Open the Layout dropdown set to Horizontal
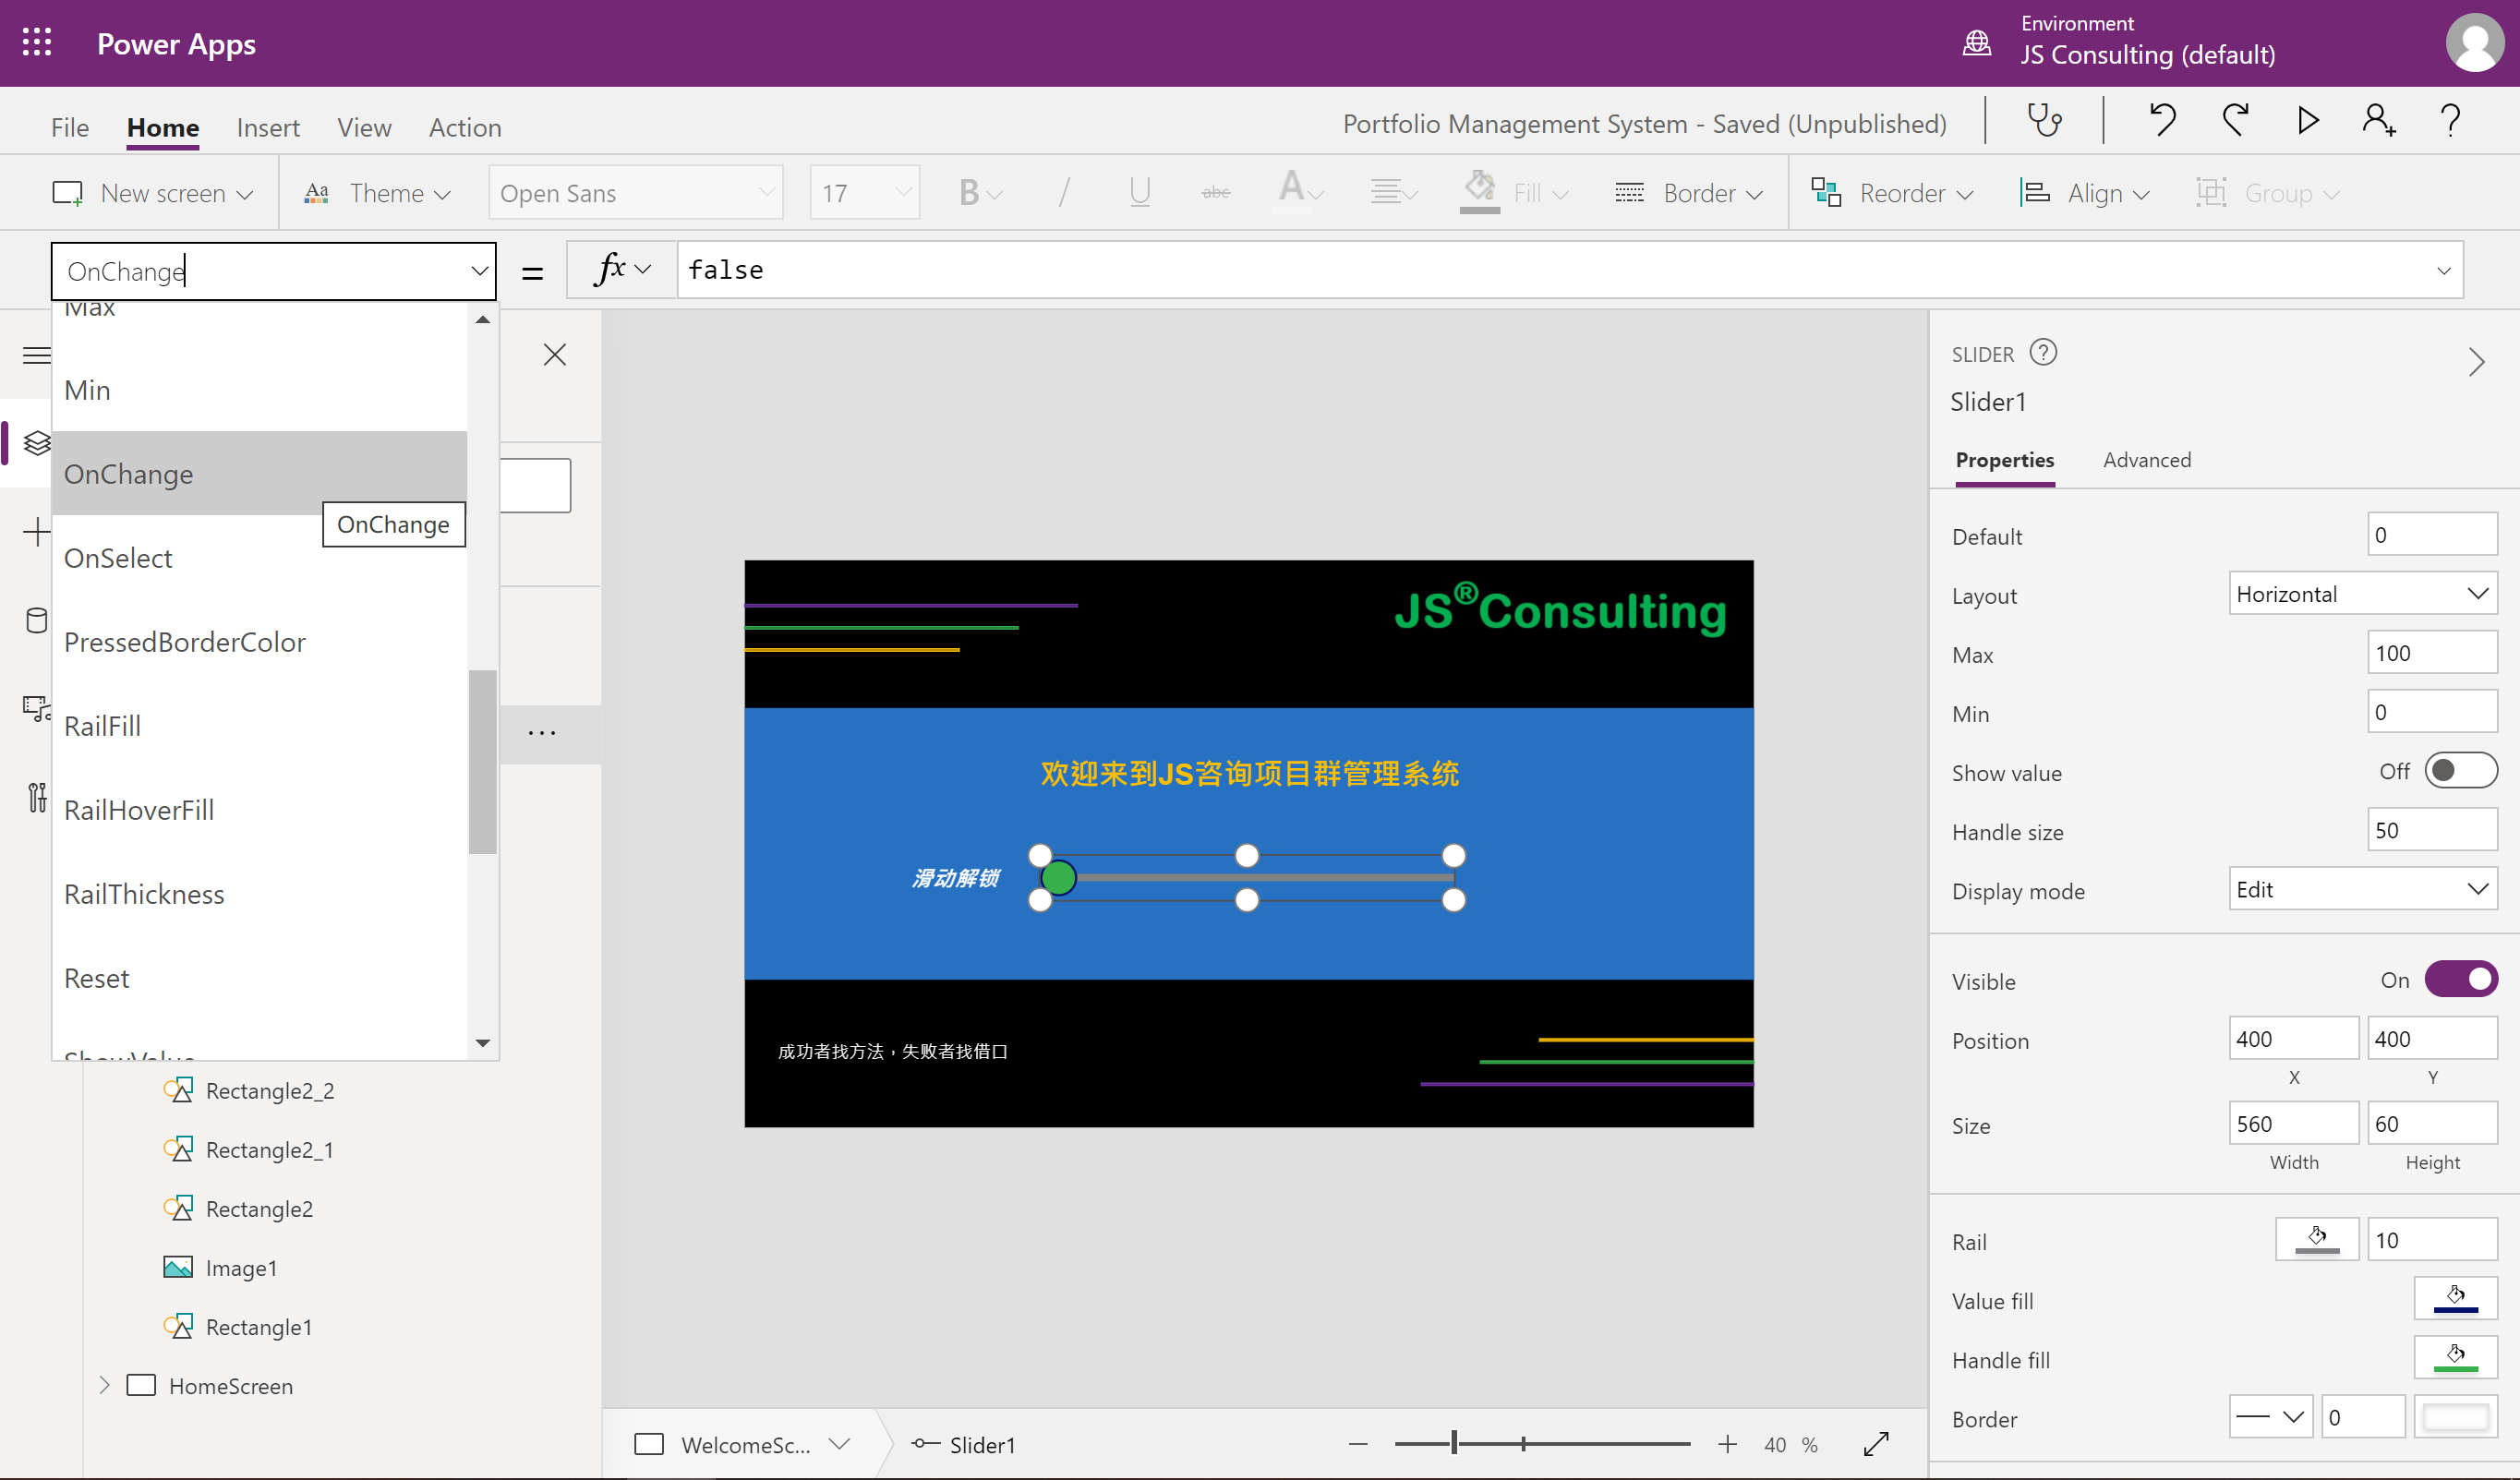Viewport: 2520px width, 1480px height. click(x=2362, y=593)
